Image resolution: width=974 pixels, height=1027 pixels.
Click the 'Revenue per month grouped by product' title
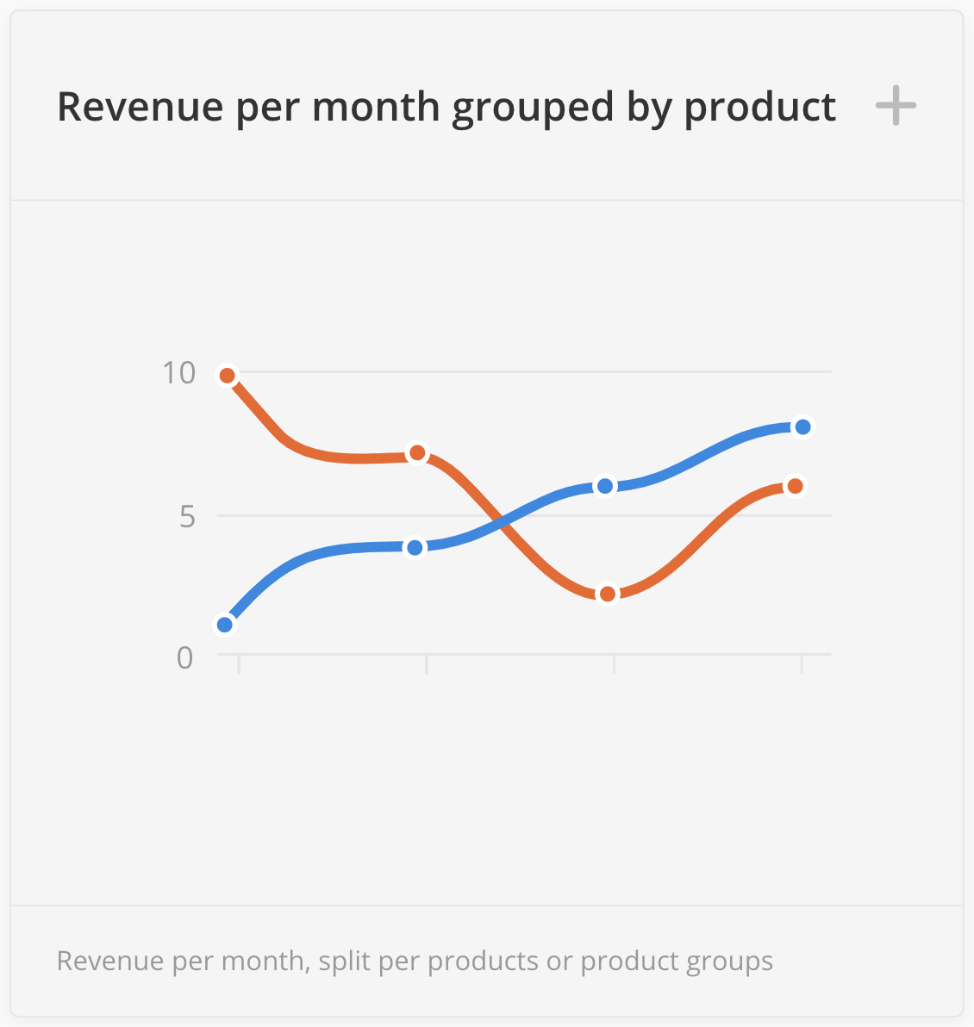coord(446,107)
